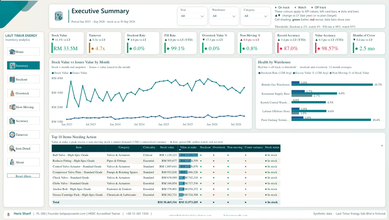Click the Compressor Valve Plate item
This screenshot has width=389, height=220.
click(78, 172)
